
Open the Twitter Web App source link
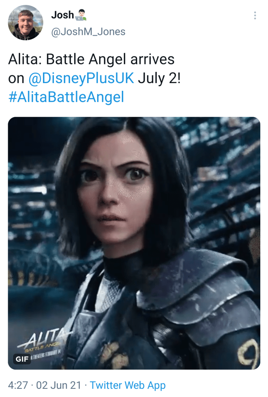coord(127,385)
